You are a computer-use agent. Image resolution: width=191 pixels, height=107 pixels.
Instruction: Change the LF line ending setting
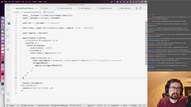[x=105, y=106]
